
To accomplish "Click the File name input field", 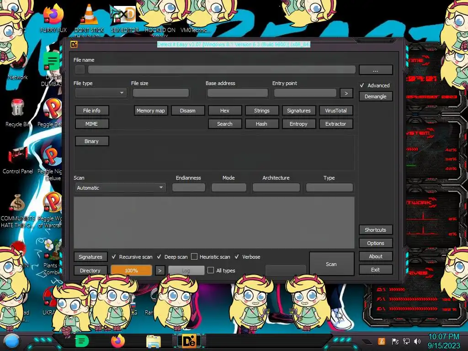I will [222, 69].
